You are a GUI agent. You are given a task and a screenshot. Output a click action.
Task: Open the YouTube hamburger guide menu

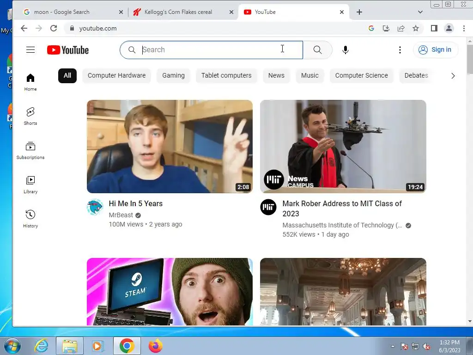pyautogui.click(x=30, y=50)
